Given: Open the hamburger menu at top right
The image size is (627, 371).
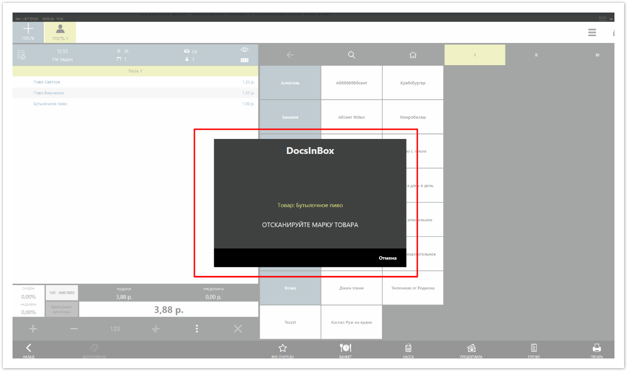Looking at the screenshot, I should [x=592, y=33].
